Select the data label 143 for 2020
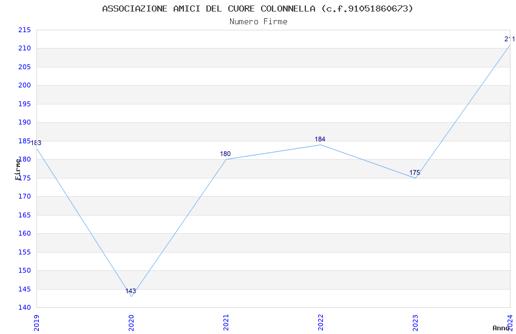This screenshot has width=516, height=334. (x=131, y=291)
